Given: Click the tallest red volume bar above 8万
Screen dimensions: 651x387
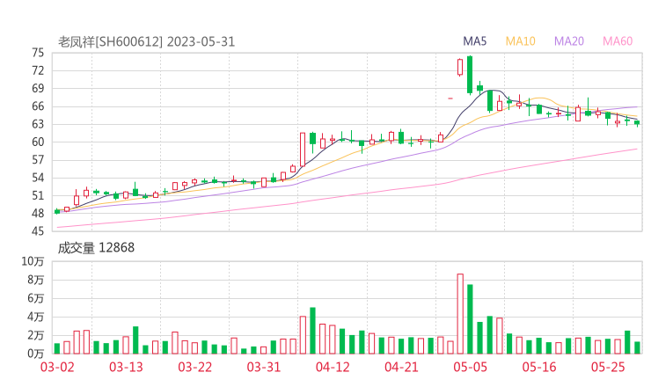Looking at the screenshot, I should click(460, 314).
